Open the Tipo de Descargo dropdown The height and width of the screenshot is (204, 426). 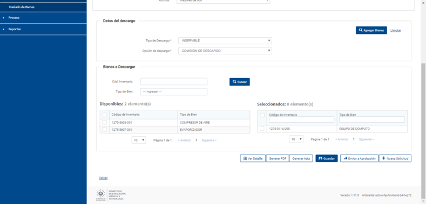point(225,40)
